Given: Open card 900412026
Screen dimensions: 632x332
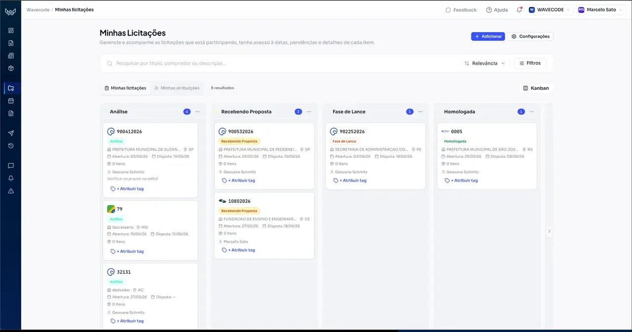Looking at the screenshot, I should click(150, 160).
